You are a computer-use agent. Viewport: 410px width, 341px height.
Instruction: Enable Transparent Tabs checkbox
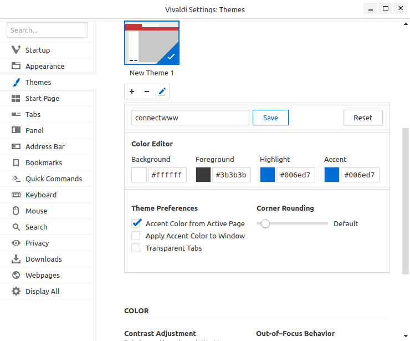point(136,248)
